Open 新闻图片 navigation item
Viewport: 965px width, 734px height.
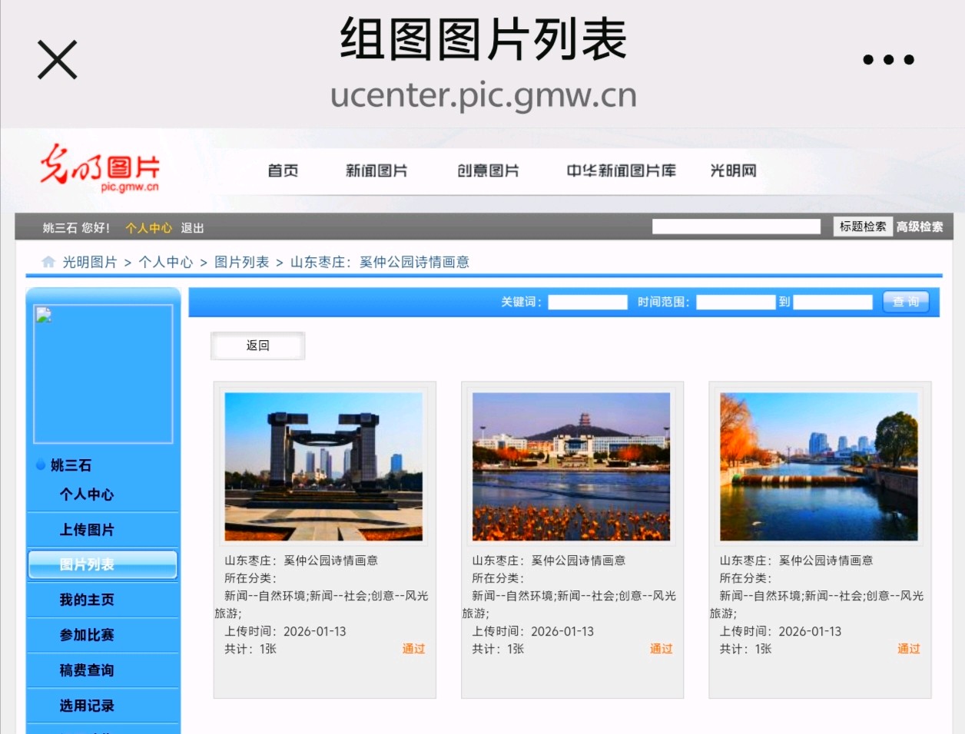point(376,170)
